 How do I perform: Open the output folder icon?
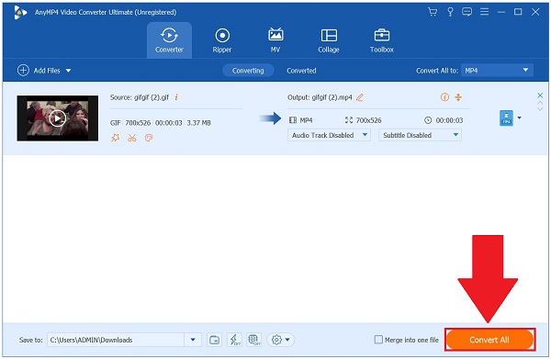tap(214, 340)
